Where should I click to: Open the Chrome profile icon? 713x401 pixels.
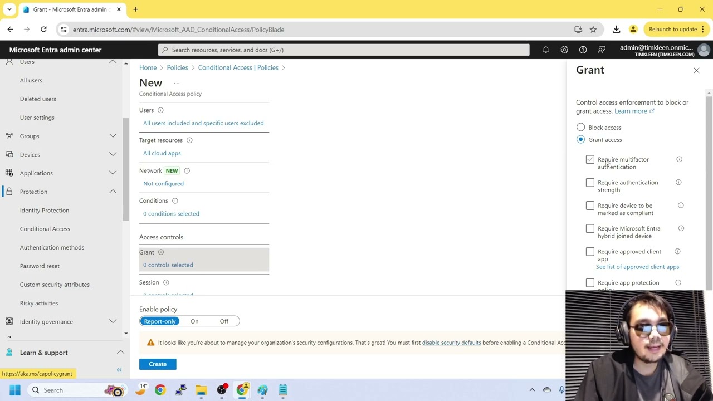[x=633, y=29]
